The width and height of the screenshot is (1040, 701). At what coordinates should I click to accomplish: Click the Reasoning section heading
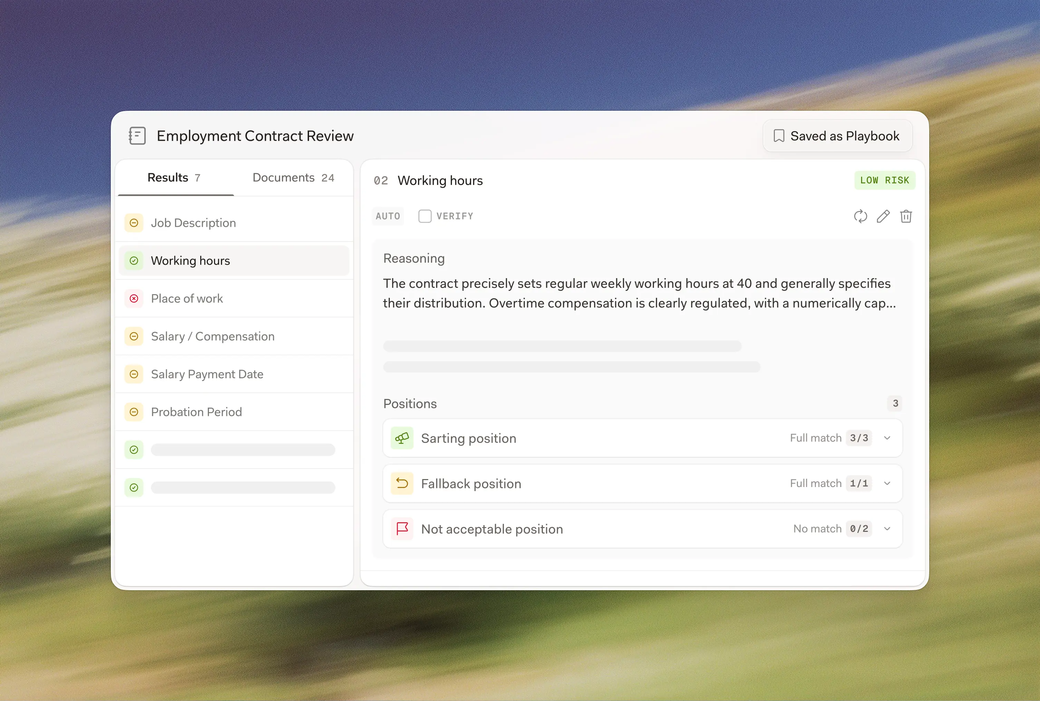[x=414, y=259]
